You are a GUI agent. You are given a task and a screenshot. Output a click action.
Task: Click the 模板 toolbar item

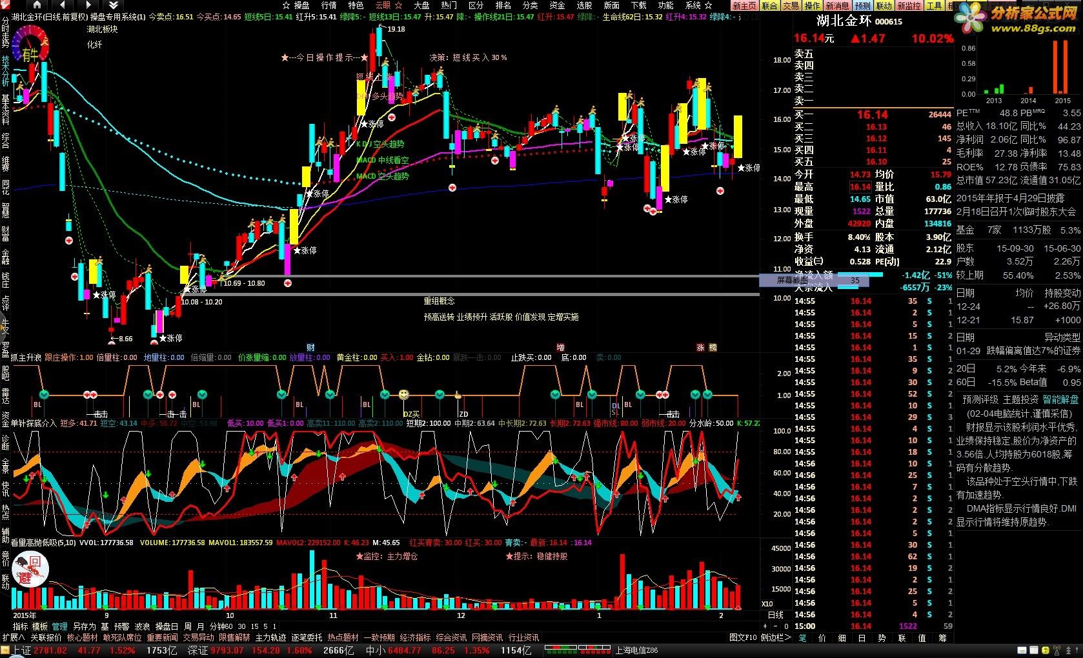(40, 626)
